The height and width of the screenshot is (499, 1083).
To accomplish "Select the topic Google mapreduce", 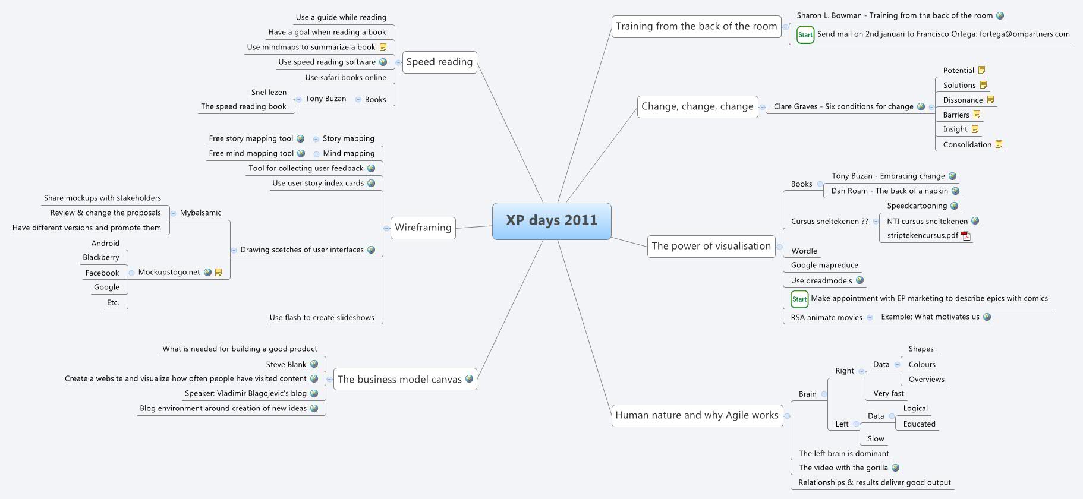I will pyautogui.click(x=824, y=265).
